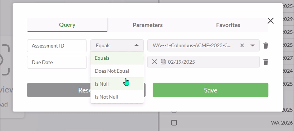
Task: Select the Query tab
Action: [x=67, y=25]
